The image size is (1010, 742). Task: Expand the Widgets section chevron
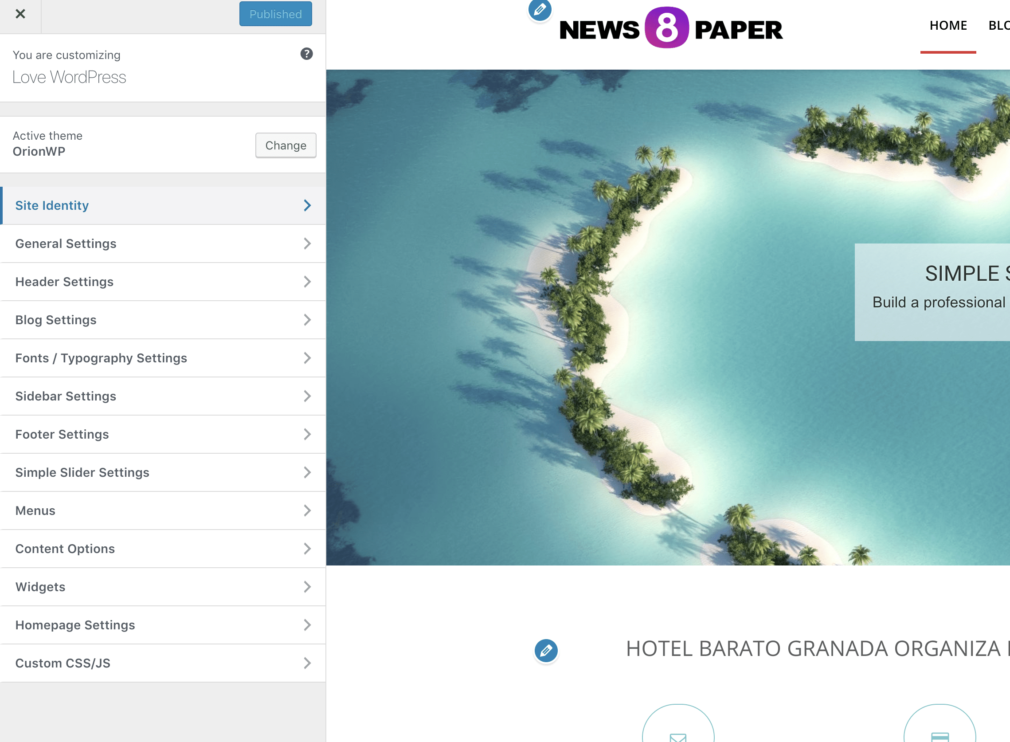pyautogui.click(x=307, y=587)
